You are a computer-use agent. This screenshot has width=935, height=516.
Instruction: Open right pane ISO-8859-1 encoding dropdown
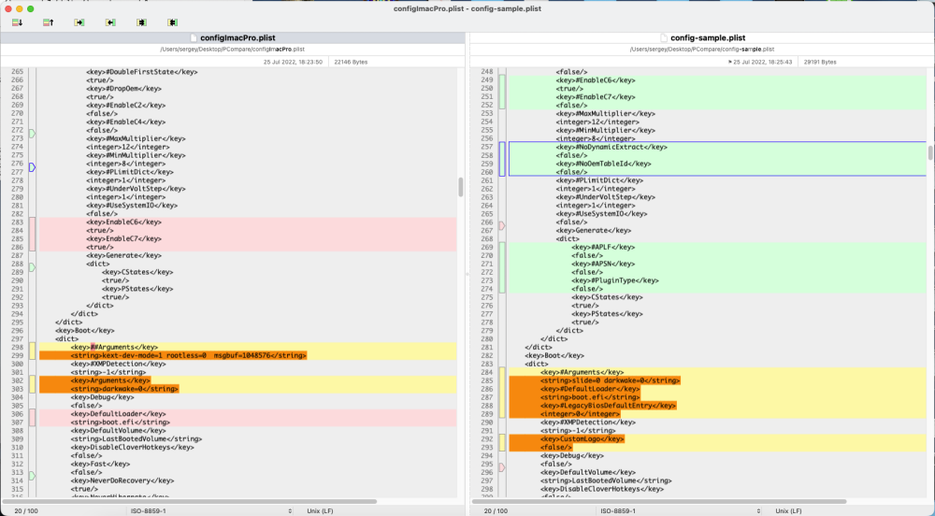[680, 510]
